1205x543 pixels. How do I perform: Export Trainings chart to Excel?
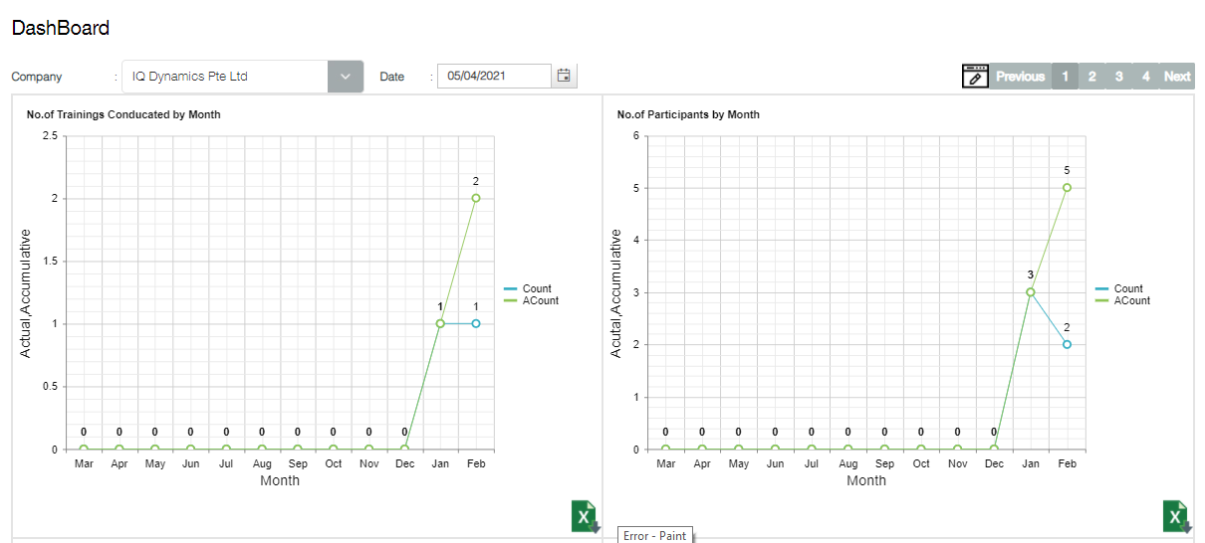(x=585, y=517)
